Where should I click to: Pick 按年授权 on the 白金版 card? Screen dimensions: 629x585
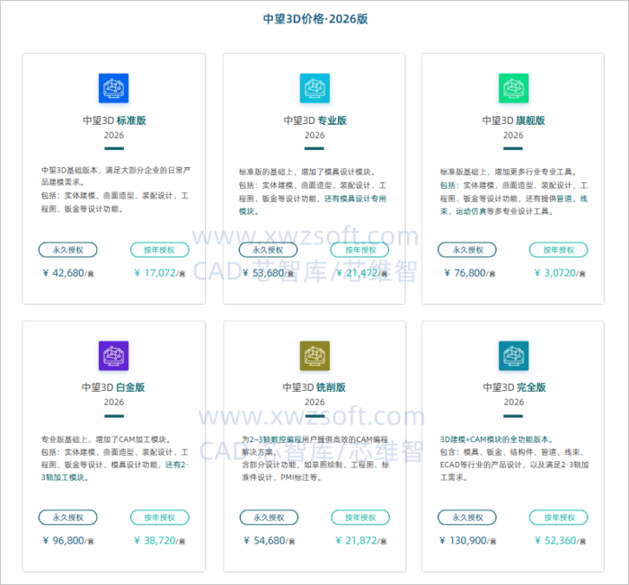pyautogui.click(x=160, y=518)
